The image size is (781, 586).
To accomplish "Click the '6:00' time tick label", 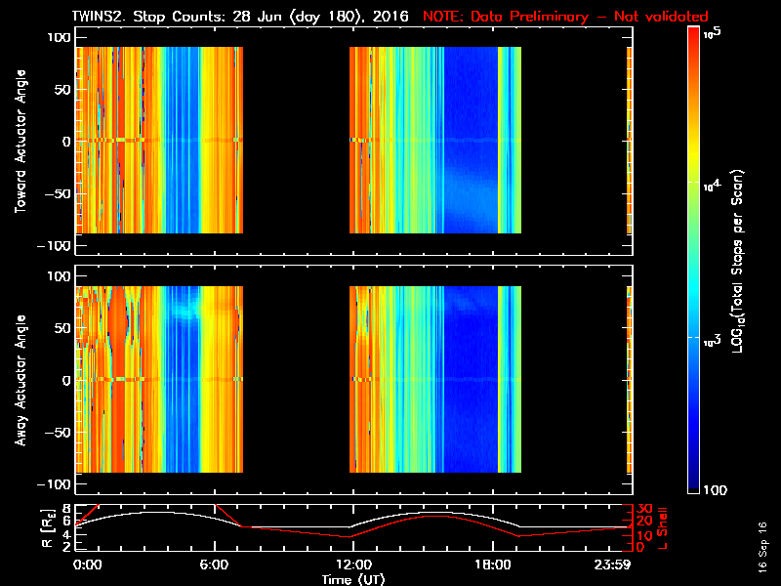I will 214,565.
